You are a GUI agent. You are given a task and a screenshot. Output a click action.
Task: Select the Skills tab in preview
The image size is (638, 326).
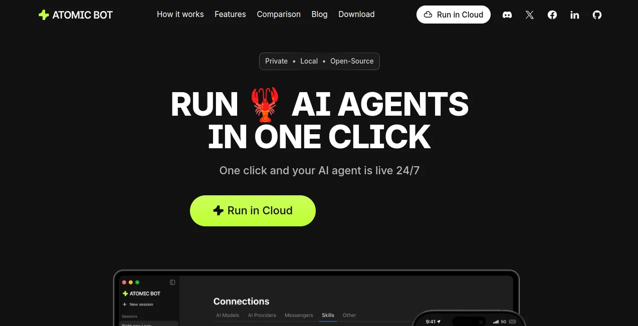point(328,315)
